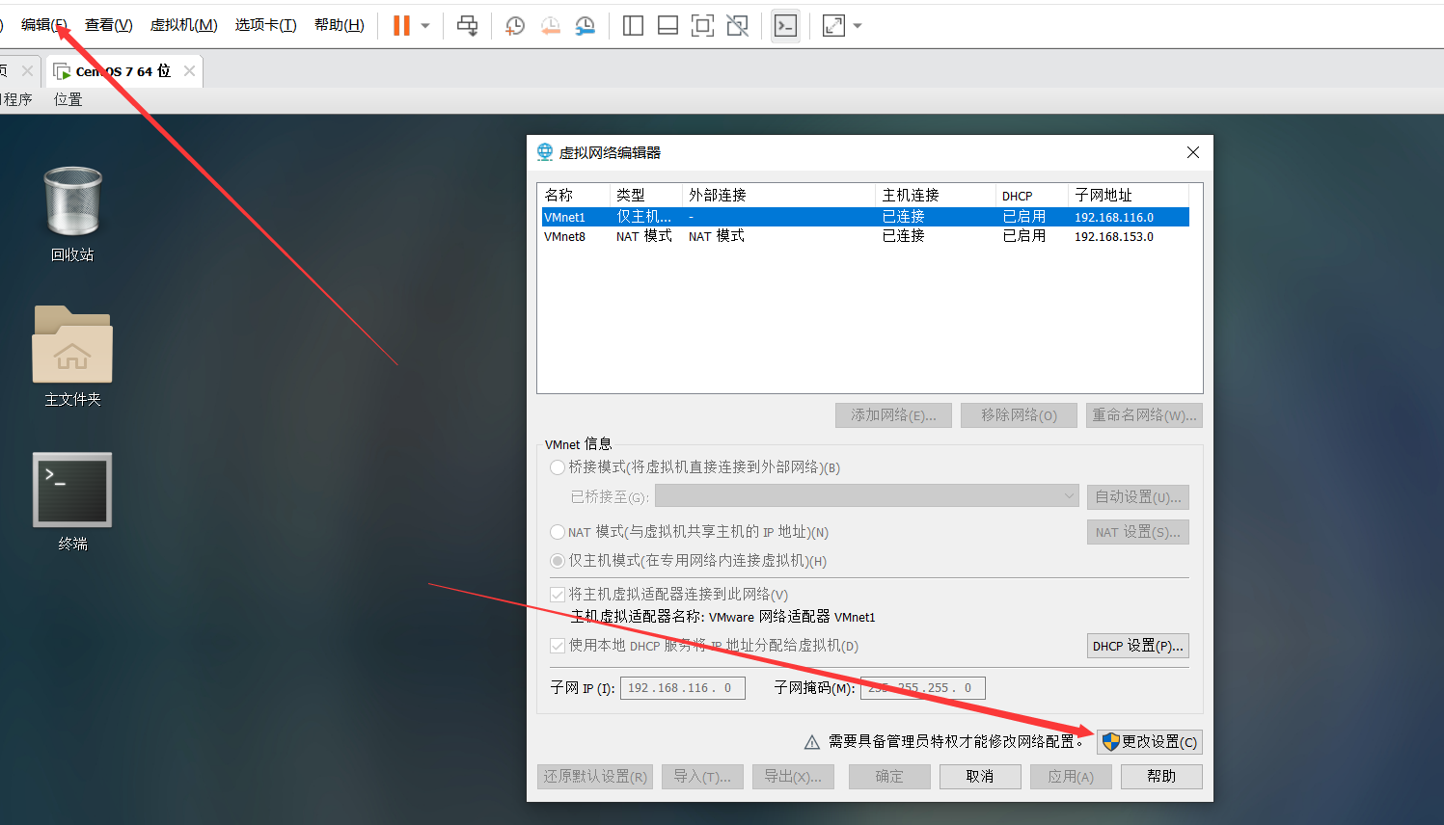Open the 编辑(E) menu
This screenshot has height=825, width=1444.
pos(44,25)
